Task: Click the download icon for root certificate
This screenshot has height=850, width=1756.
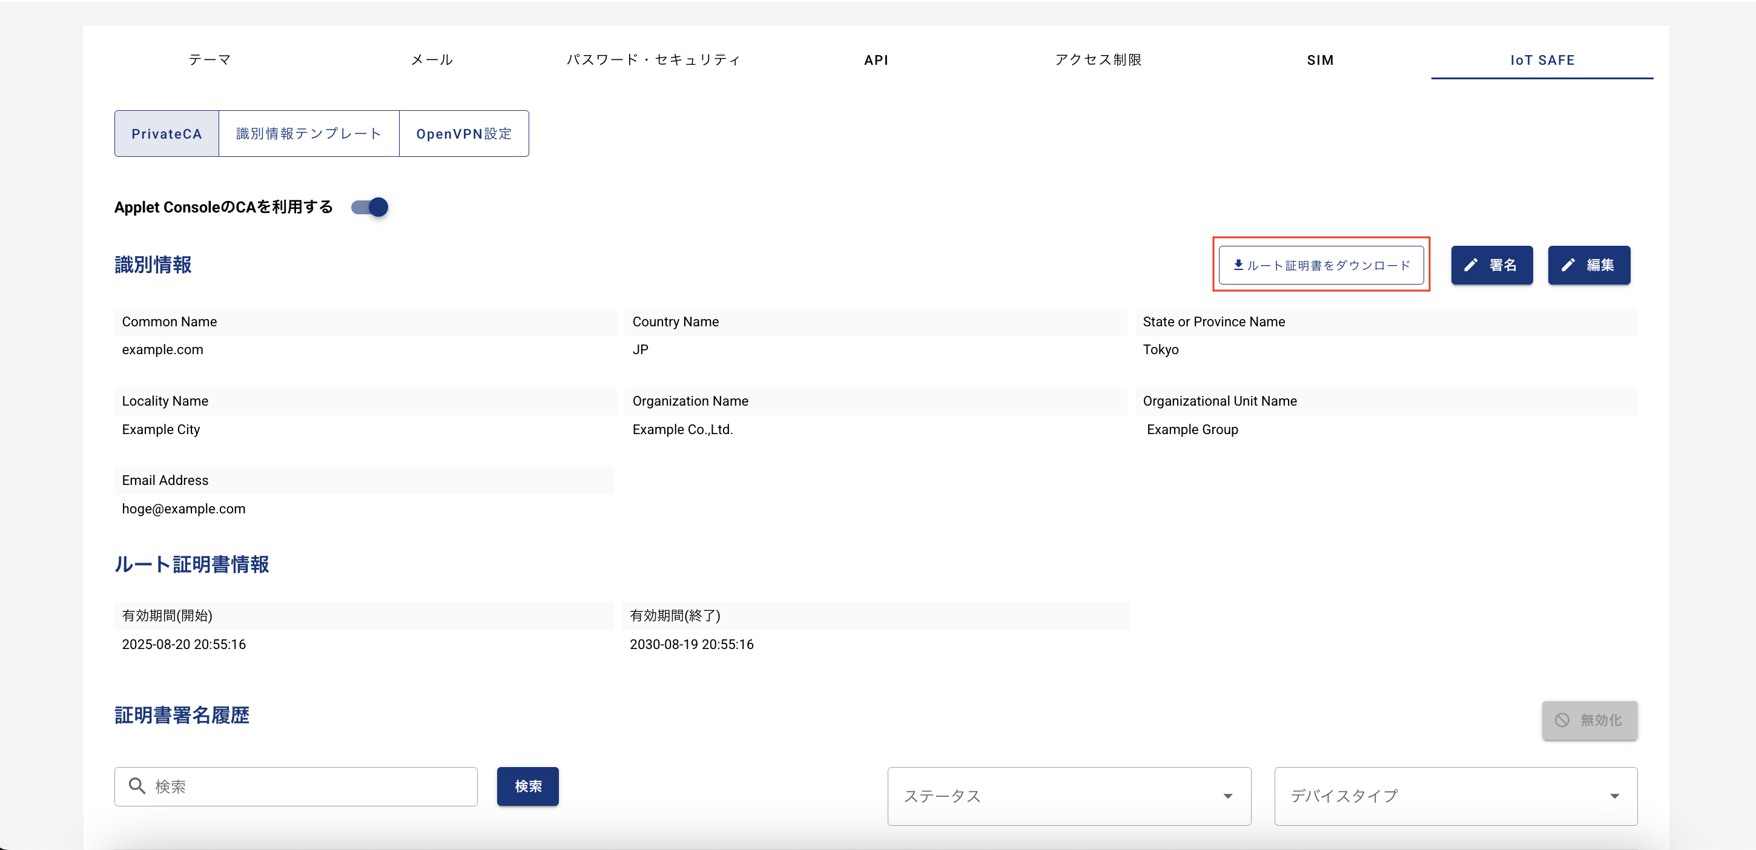Action: point(1238,265)
